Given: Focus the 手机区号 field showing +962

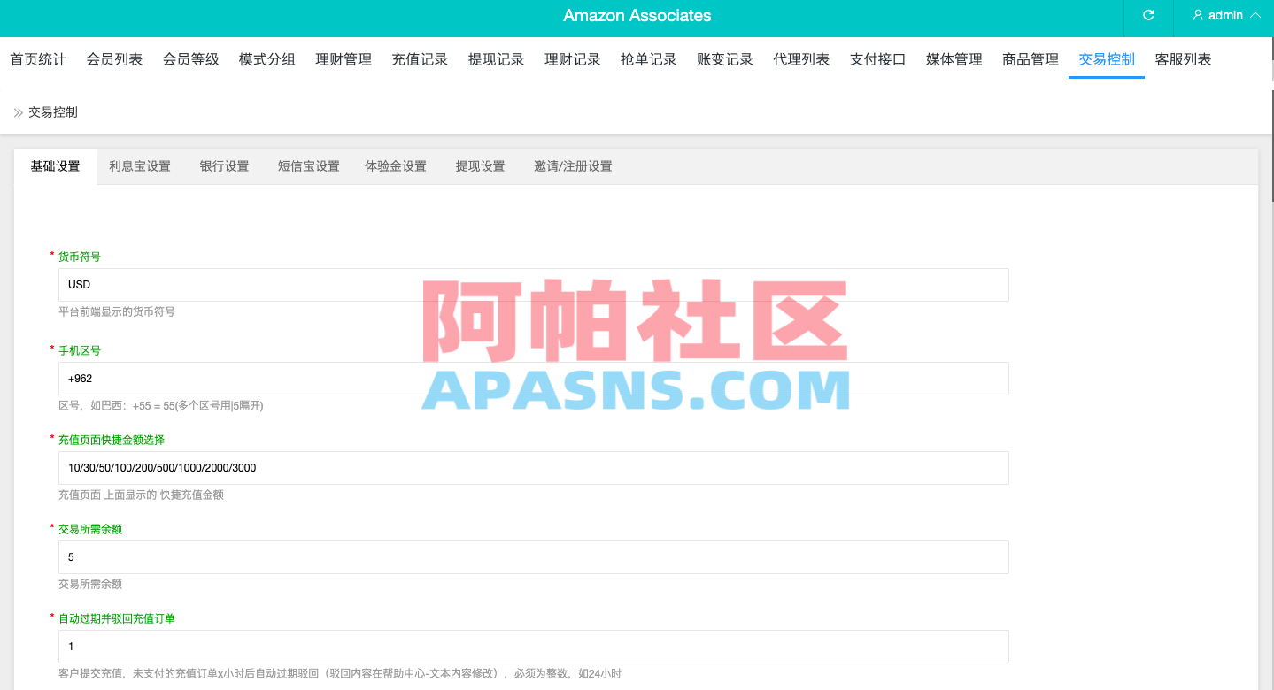Looking at the screenshot, I should 533,379.
